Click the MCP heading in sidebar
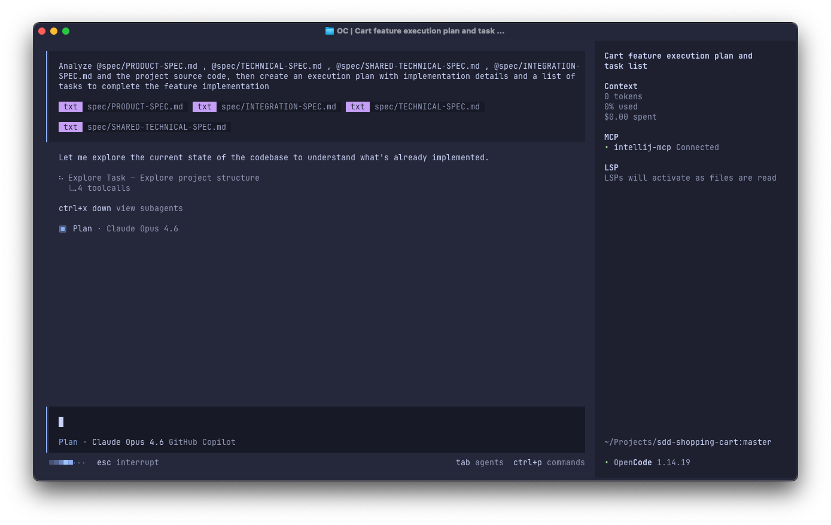Screen dimensions: 831x525 611,138
